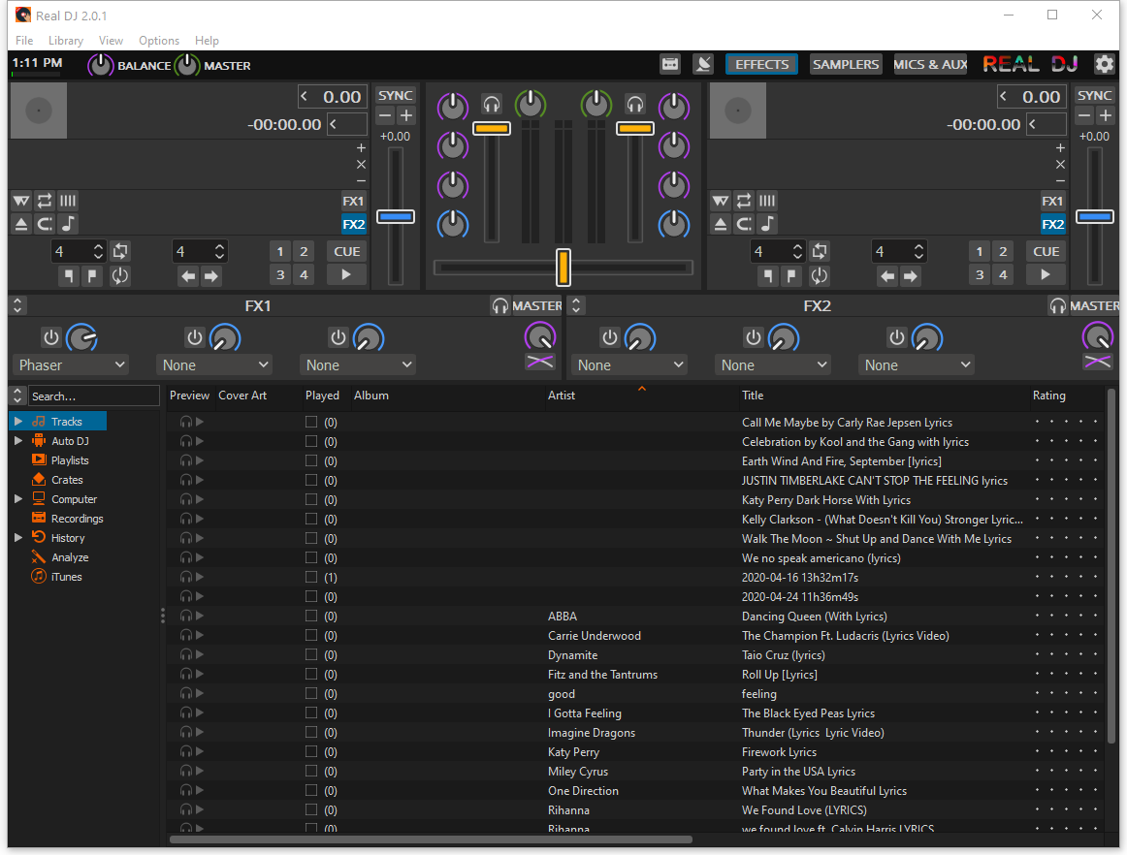Open the broadcast satellite icon in the top toolbar
Image resolution: width=1127 pixels, height=855 pixels.
pos(704,64)
